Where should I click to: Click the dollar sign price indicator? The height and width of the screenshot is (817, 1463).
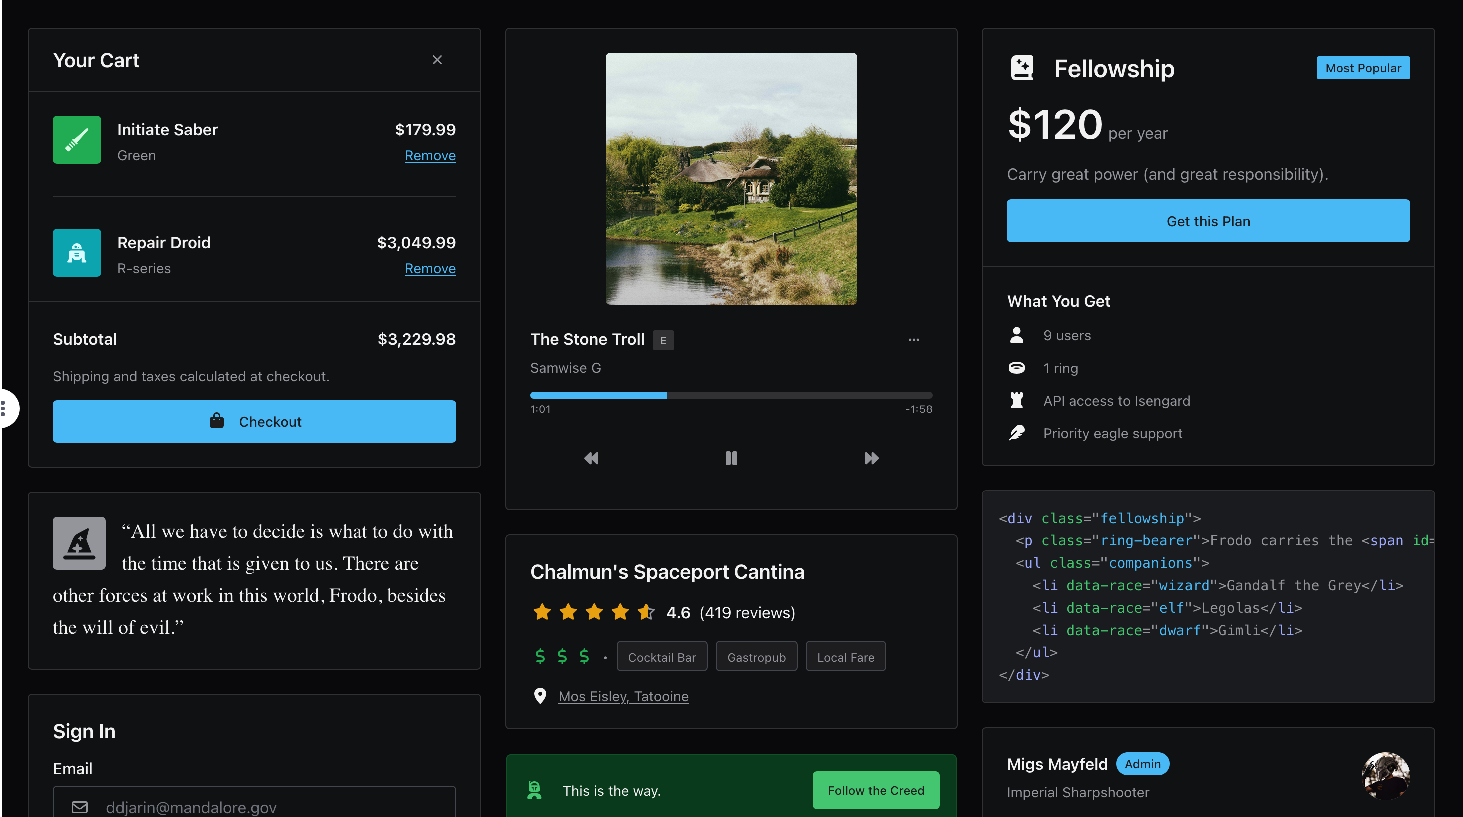[x=562, y=657]
